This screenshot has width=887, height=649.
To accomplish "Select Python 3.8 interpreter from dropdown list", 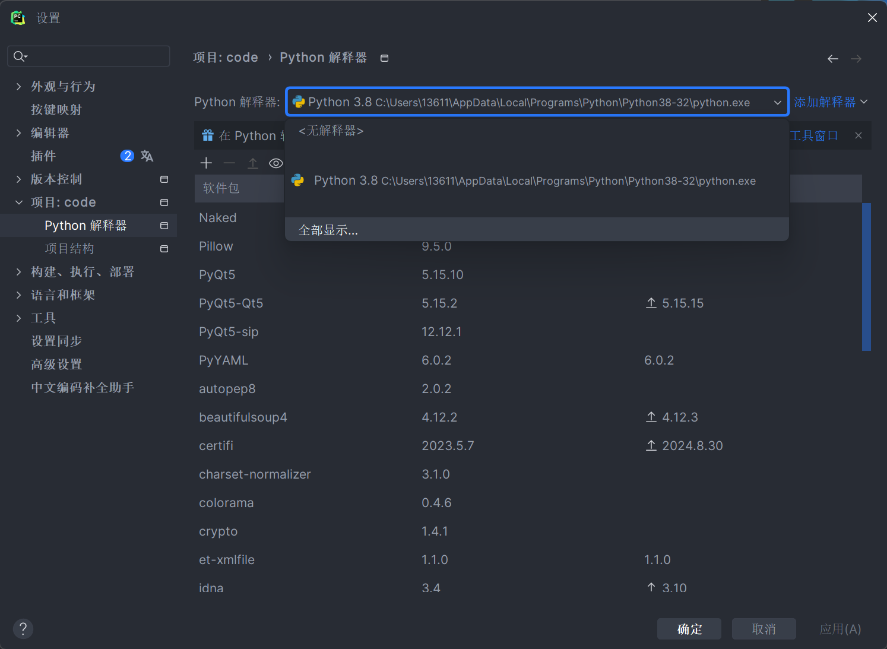I will (537, 181).
